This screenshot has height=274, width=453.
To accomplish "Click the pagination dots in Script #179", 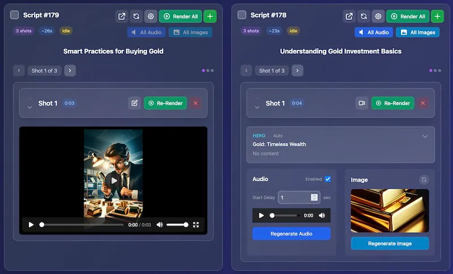I will point(208,71).
